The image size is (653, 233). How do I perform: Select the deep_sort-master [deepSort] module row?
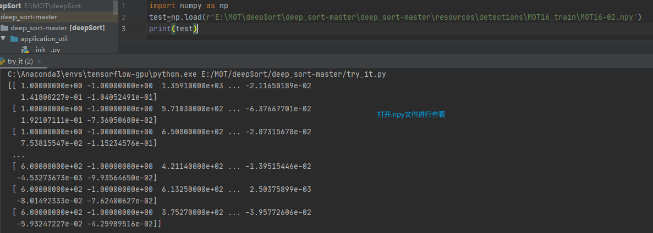56,28
